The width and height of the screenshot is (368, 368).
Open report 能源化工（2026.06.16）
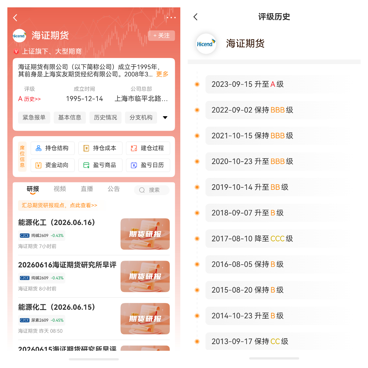(57, 223)
